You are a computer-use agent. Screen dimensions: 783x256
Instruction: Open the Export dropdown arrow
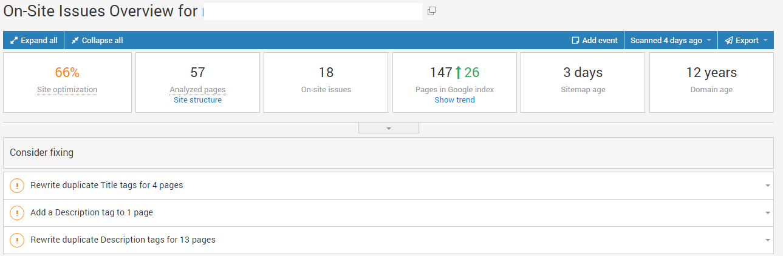click(x=765, y=41)
